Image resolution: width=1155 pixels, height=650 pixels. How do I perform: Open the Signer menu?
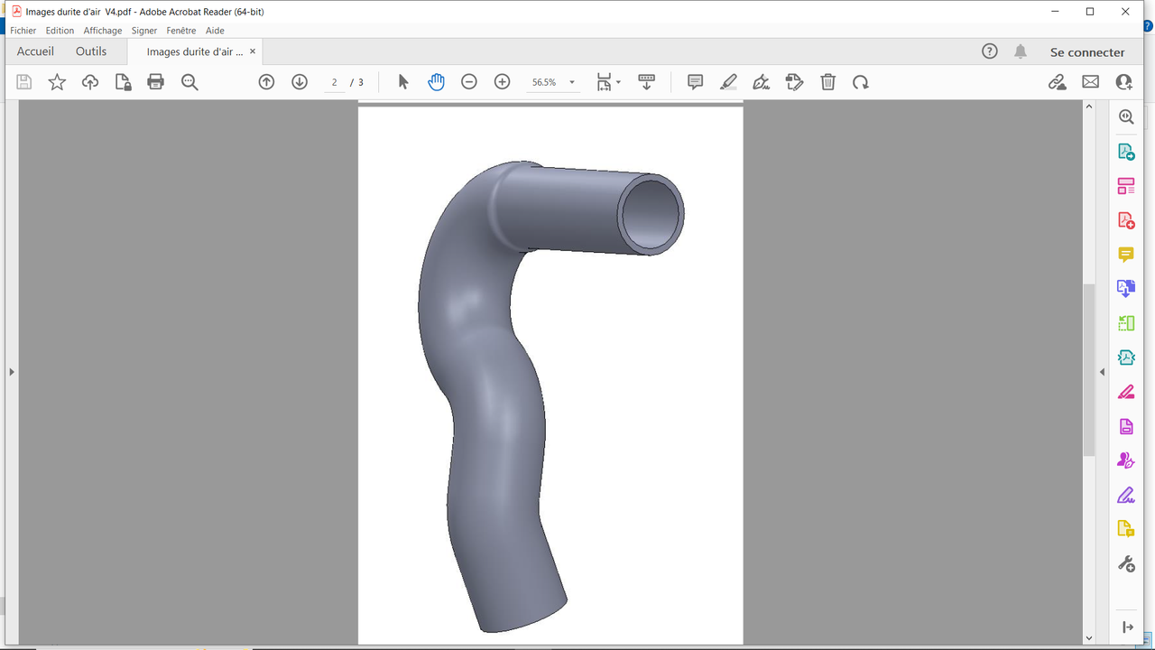144,31
